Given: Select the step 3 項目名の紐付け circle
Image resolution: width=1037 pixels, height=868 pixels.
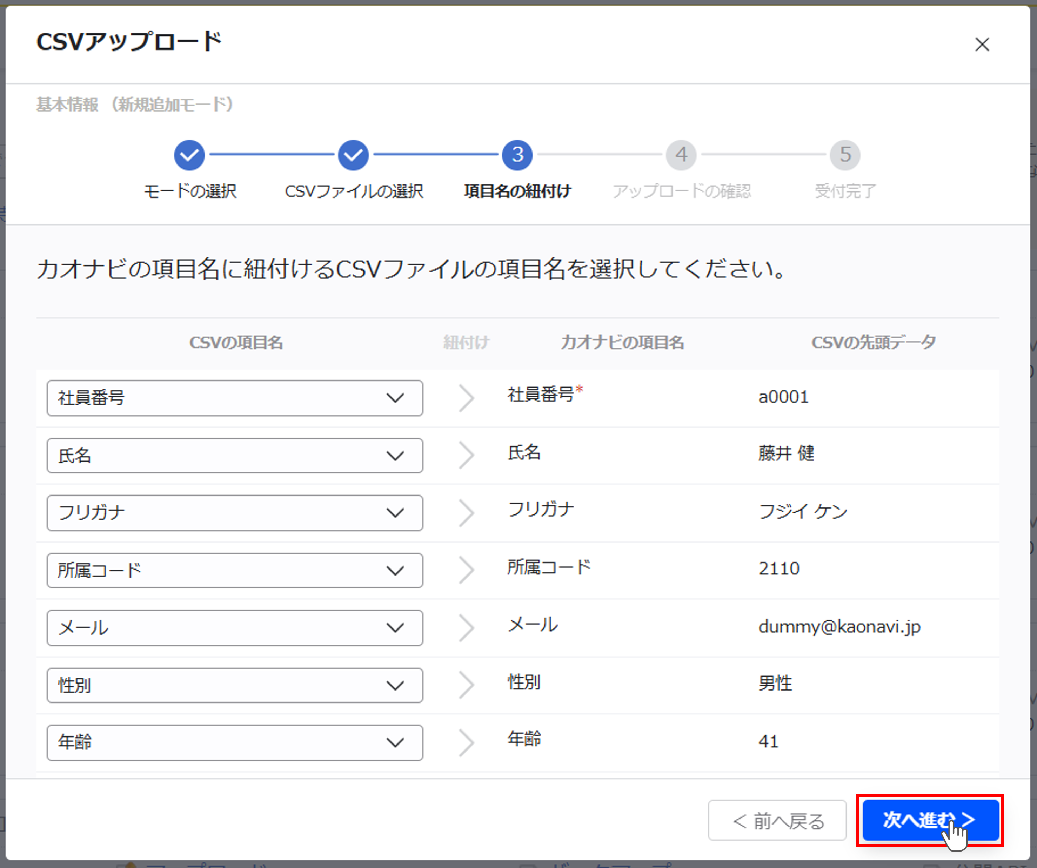Looking at the screenshot, I should click(516, 155).
